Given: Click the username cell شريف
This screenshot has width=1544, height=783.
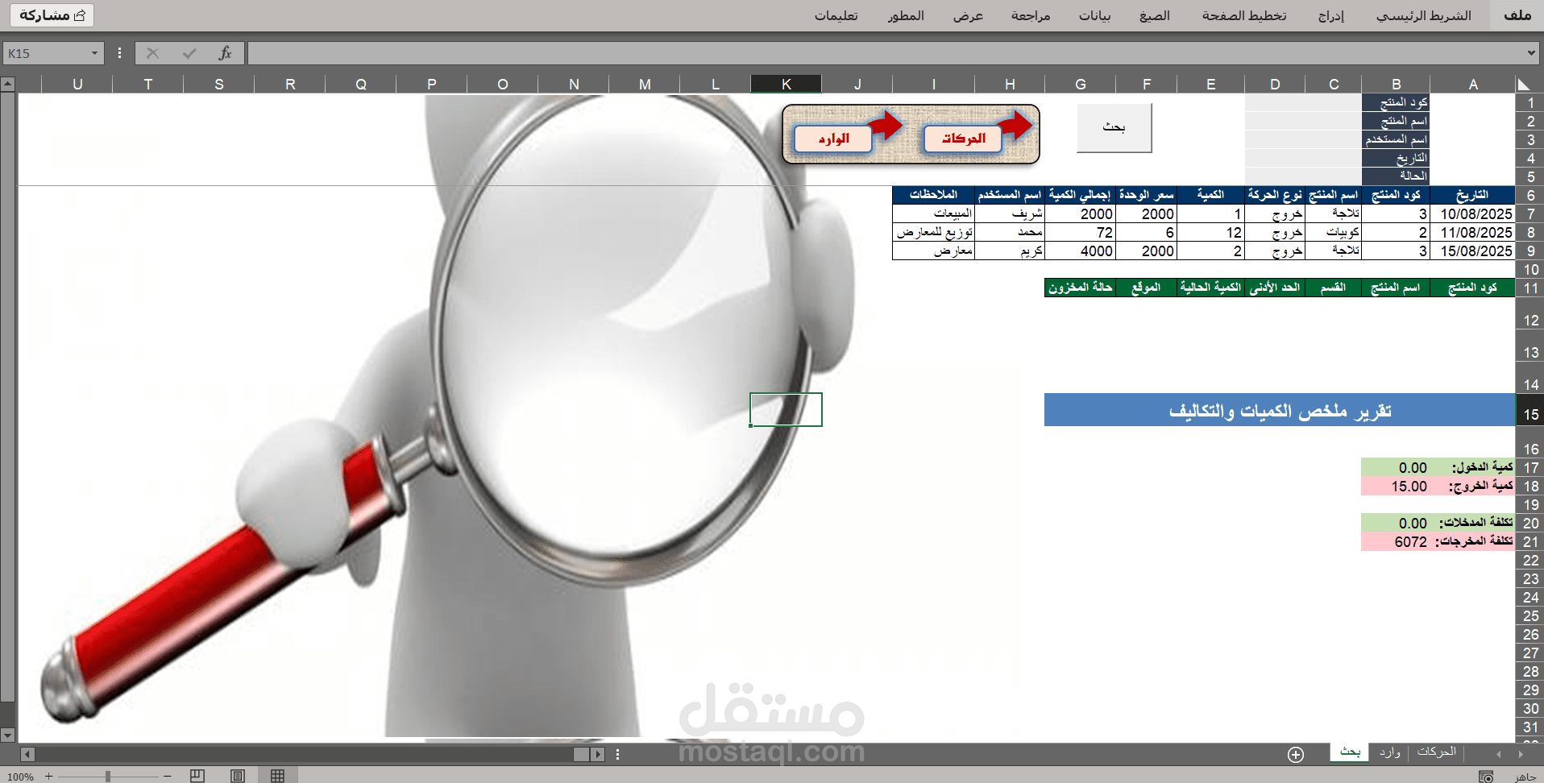Looking at the screenshot, I should tap(1010, 214).
